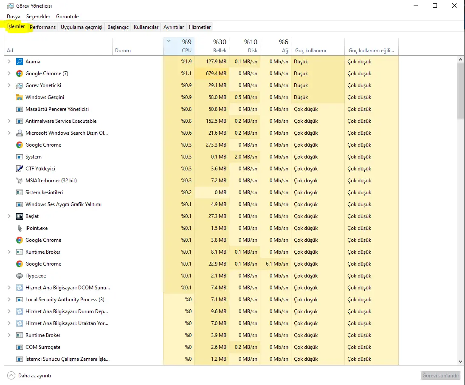Viewport: 465px width, 385px height.
Task: Open the Görüntüle menu
Action: click(x=68, y=17)
